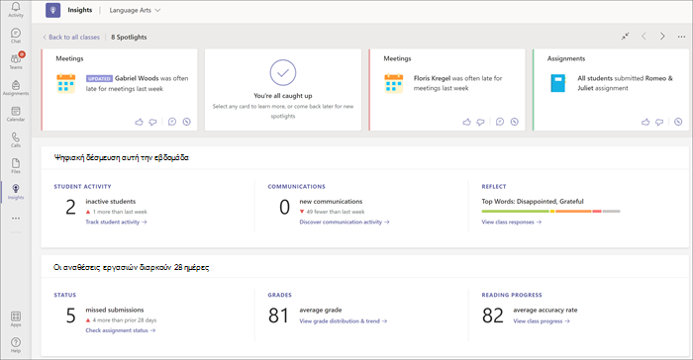Click the Reflect mood distribution bar

(550, 212)
